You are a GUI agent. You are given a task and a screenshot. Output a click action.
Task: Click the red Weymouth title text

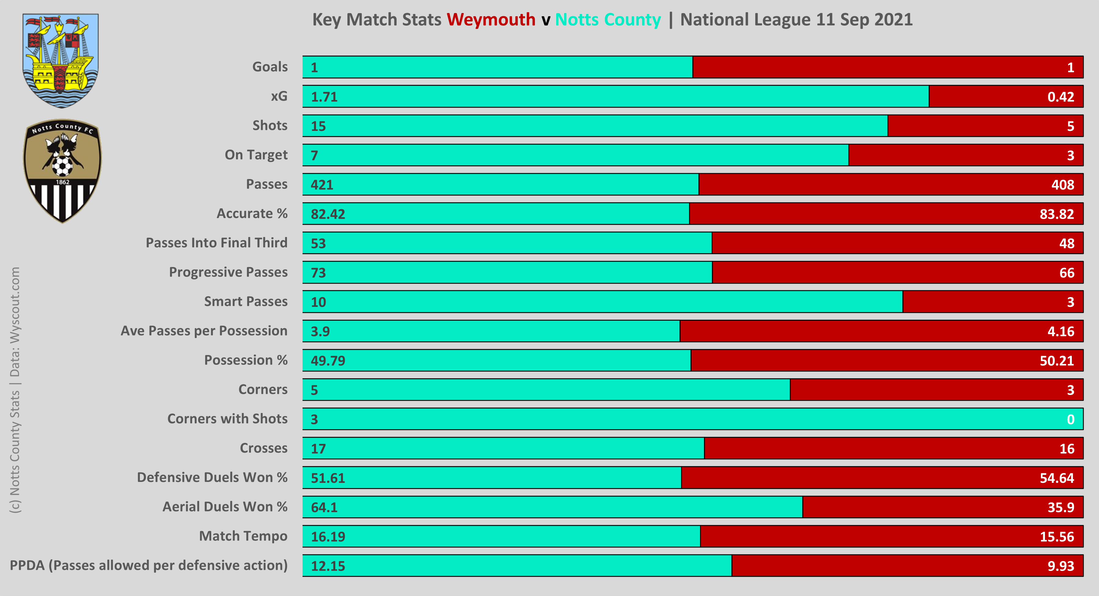[x=491, y=20]
